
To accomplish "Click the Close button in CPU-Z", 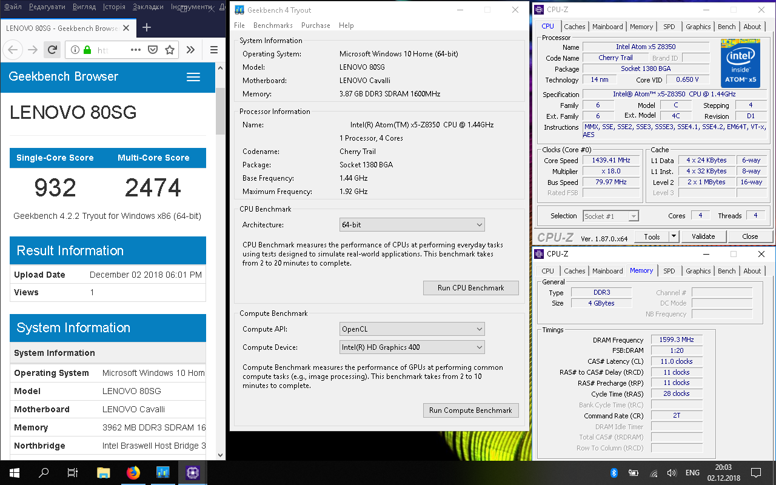I will point(750,236).
